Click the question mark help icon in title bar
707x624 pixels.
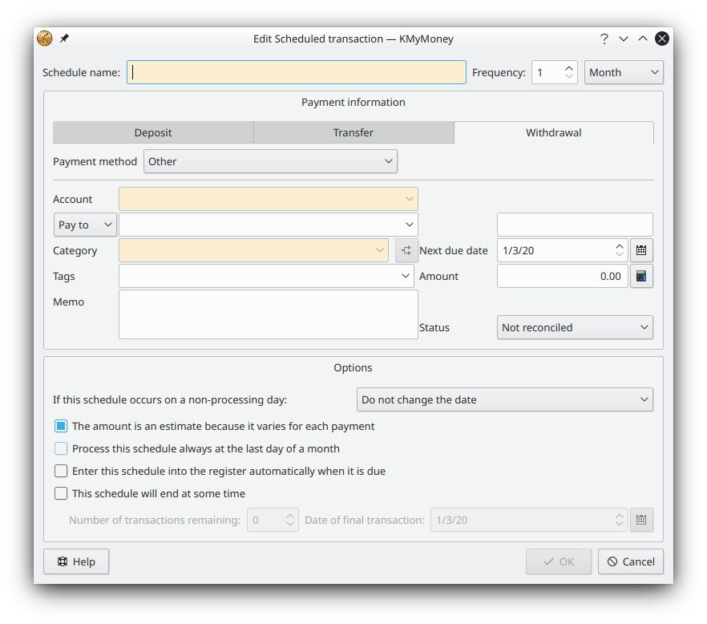click(604, 38)
